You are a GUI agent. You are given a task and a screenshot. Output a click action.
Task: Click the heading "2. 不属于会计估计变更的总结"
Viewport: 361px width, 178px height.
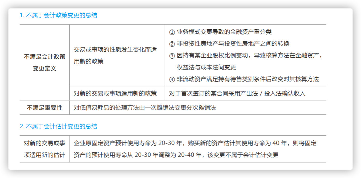point(58,126)
